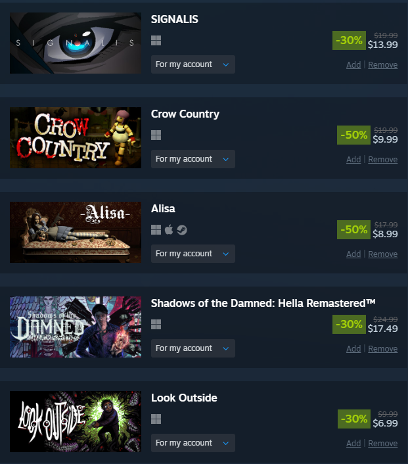This screenshot has height=464, width=408.
Task: Click the SteamOS icon for Alisa
Action: point(182,229)
